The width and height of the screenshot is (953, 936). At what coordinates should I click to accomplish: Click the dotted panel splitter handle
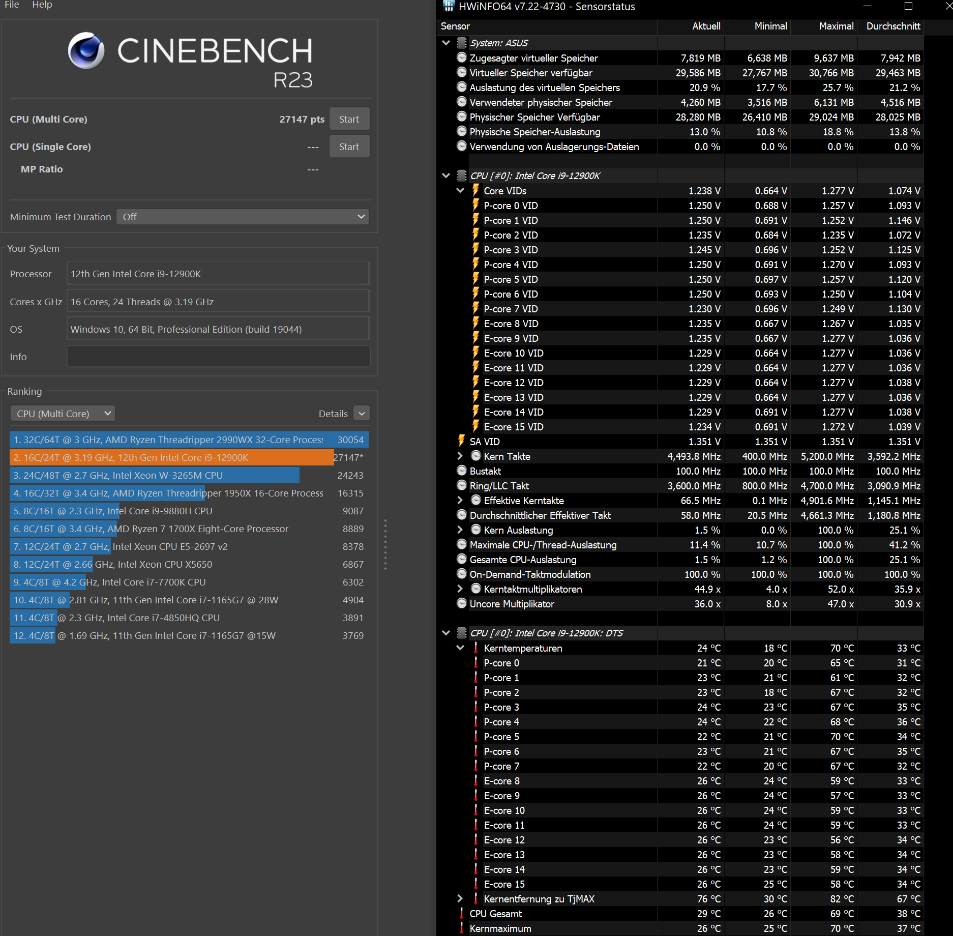point(385,544)
